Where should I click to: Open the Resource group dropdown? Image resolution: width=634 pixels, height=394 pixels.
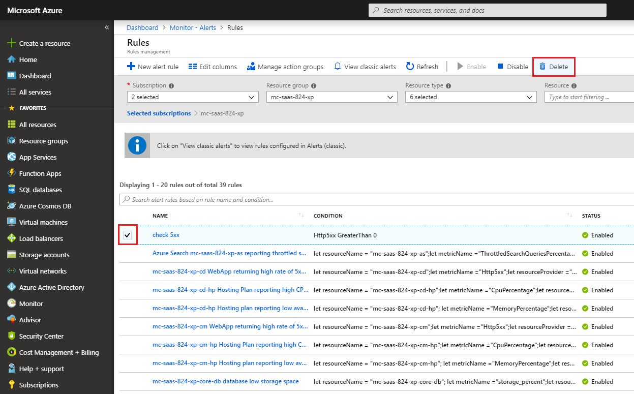click(x=331, y=97)
